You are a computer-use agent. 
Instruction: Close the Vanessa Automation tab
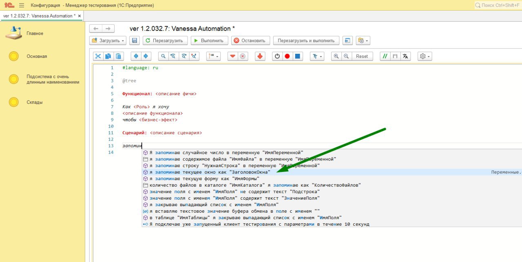coord(80,16)
